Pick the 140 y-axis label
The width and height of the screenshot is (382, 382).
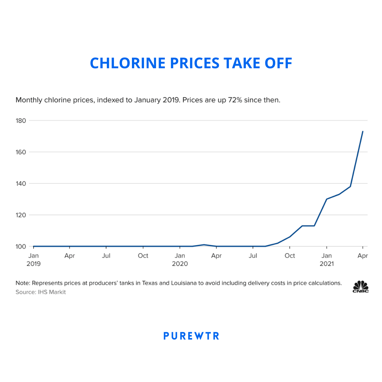(x=21, y=184)
